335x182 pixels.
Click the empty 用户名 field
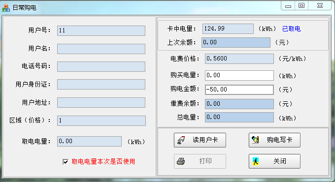pyautogui.click(x=101, y=49)
